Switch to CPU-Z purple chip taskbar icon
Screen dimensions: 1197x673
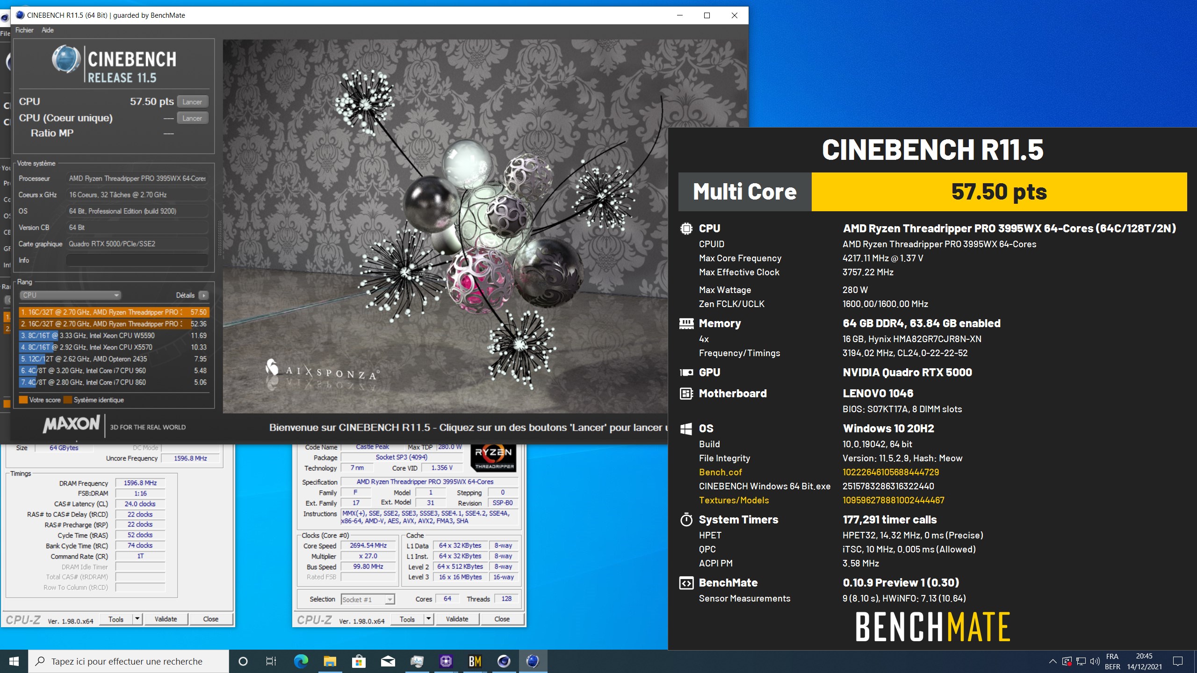[446, 661]
